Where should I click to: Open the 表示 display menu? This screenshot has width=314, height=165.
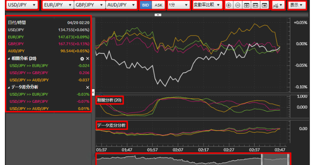tap(296, 5)
